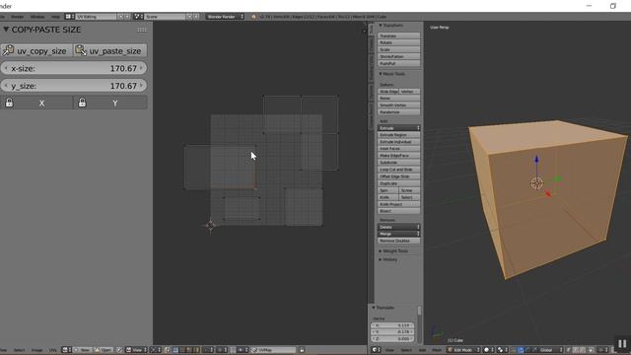Image resolution: width=631 pixels, height=355 pixels.
Task: Click the pause button in bottom right
Action: pyautogui.click(x=622, y=343)
